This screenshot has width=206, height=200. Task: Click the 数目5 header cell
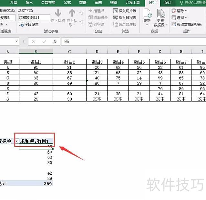(139, 62)
